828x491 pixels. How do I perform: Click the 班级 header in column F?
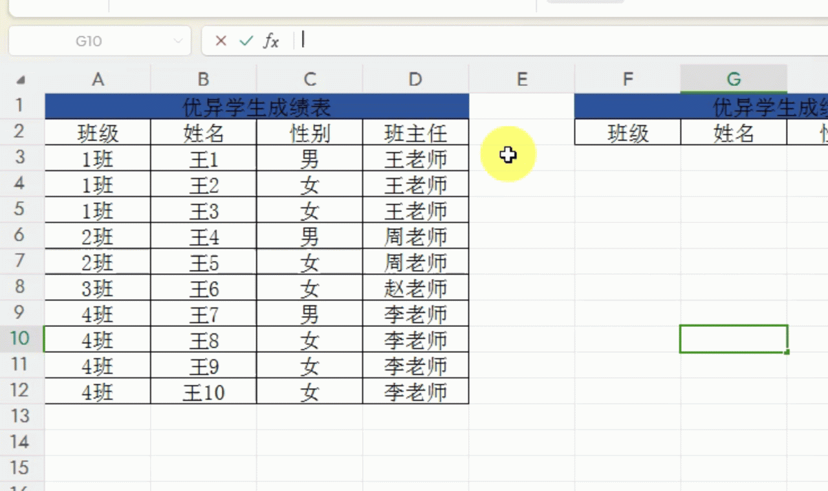coord(627,132)
